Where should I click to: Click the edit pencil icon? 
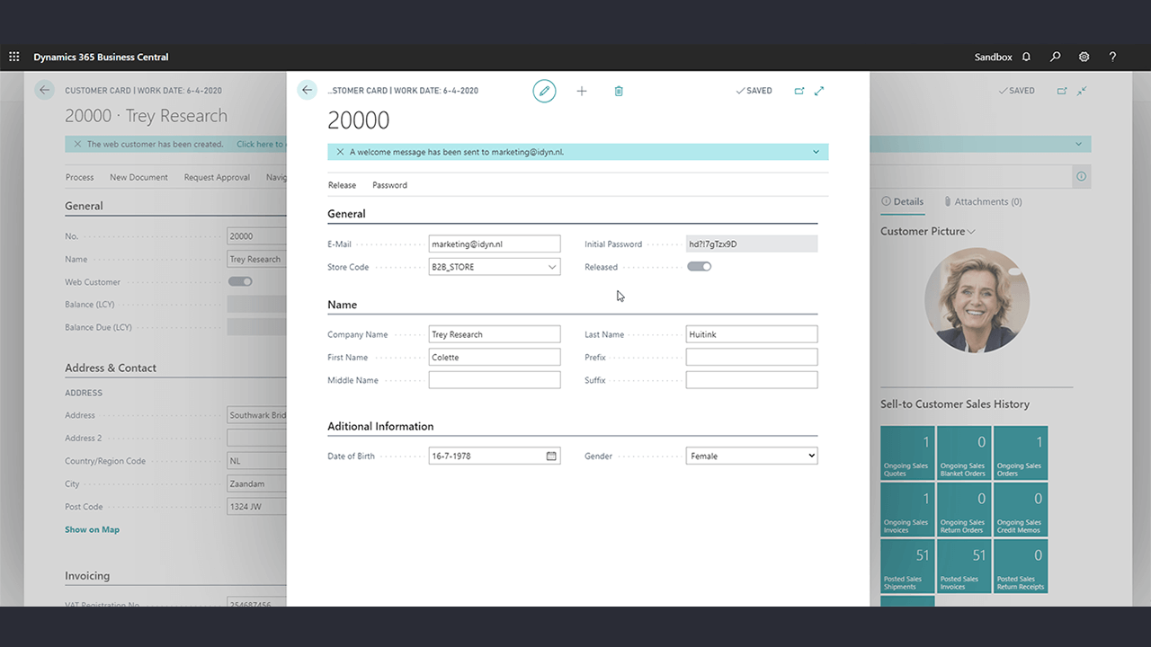[544, 91]
